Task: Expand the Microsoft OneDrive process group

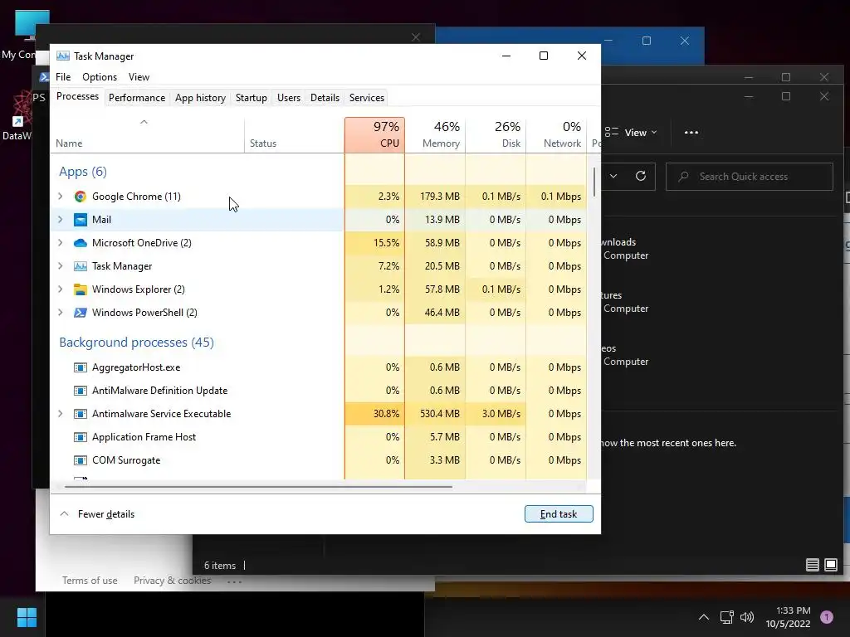Action: click(x=60, y=243)
